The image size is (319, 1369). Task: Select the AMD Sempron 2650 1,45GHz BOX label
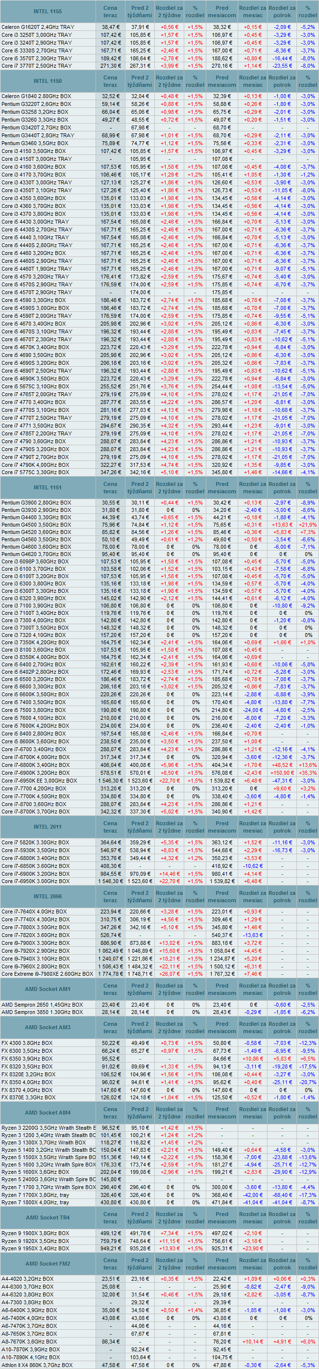click(x=43, y=1005)
